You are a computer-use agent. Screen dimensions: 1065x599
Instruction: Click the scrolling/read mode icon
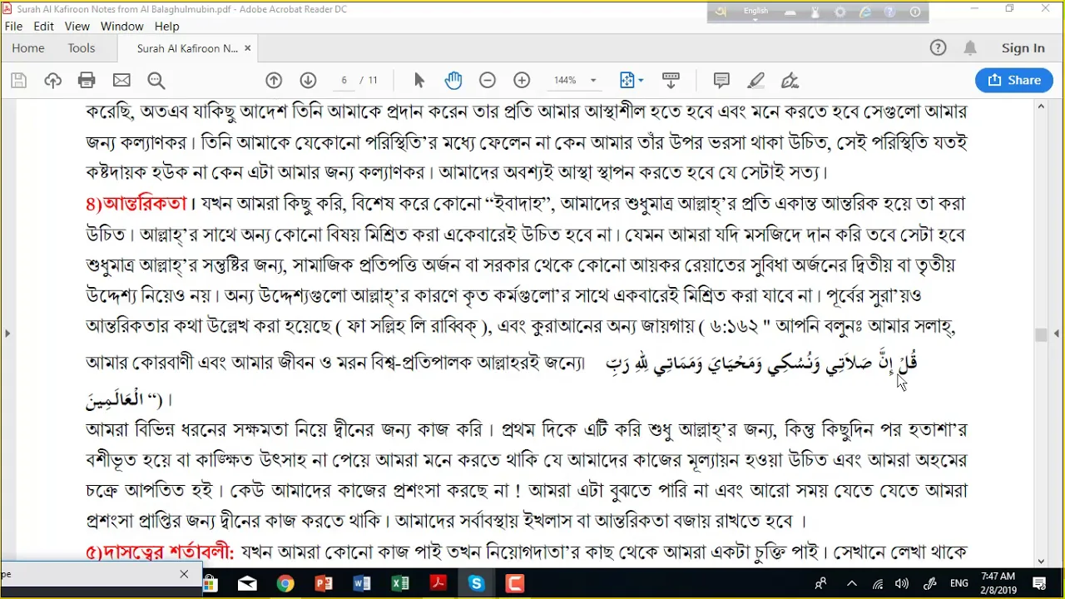coord(671,81)
